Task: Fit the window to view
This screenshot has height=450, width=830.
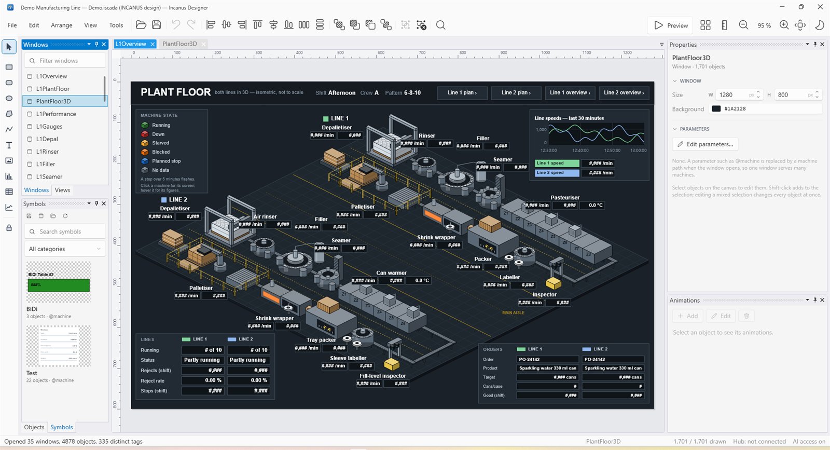Action: tap(800, 25)
